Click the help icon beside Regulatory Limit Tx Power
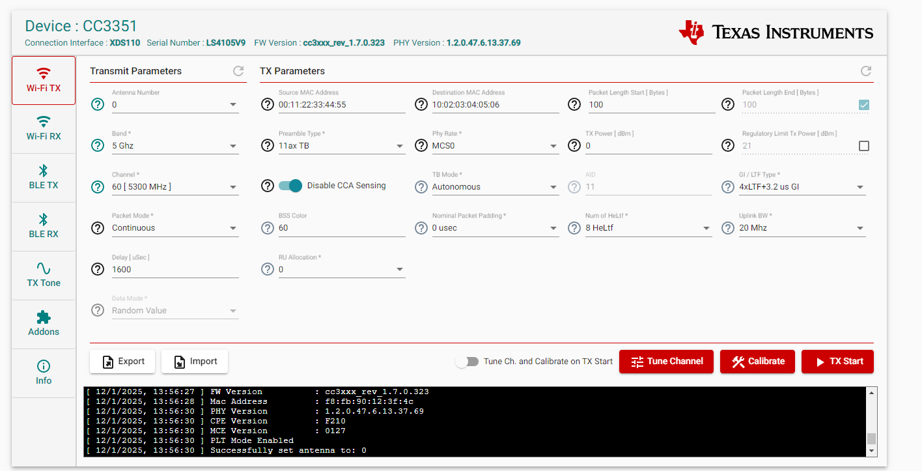The width and height of the screenshot is (922, 471). point(728,145)
